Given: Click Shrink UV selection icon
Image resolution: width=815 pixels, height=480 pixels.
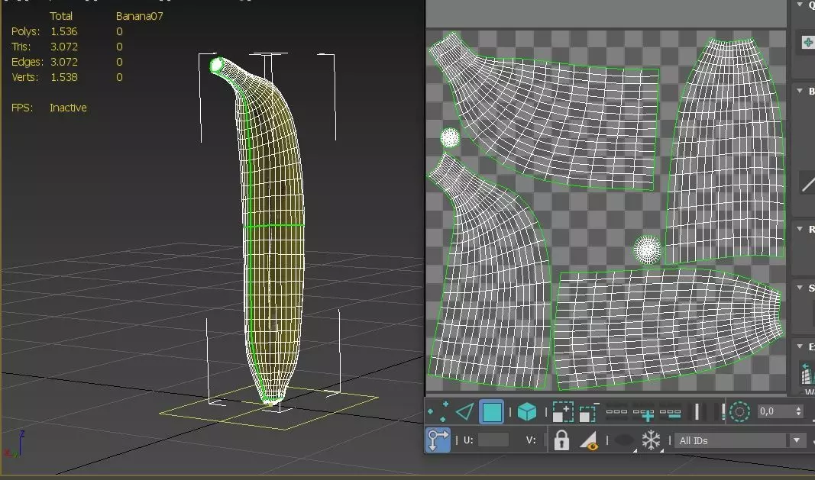Looking at the screenshot, I should tap(588, 413).
